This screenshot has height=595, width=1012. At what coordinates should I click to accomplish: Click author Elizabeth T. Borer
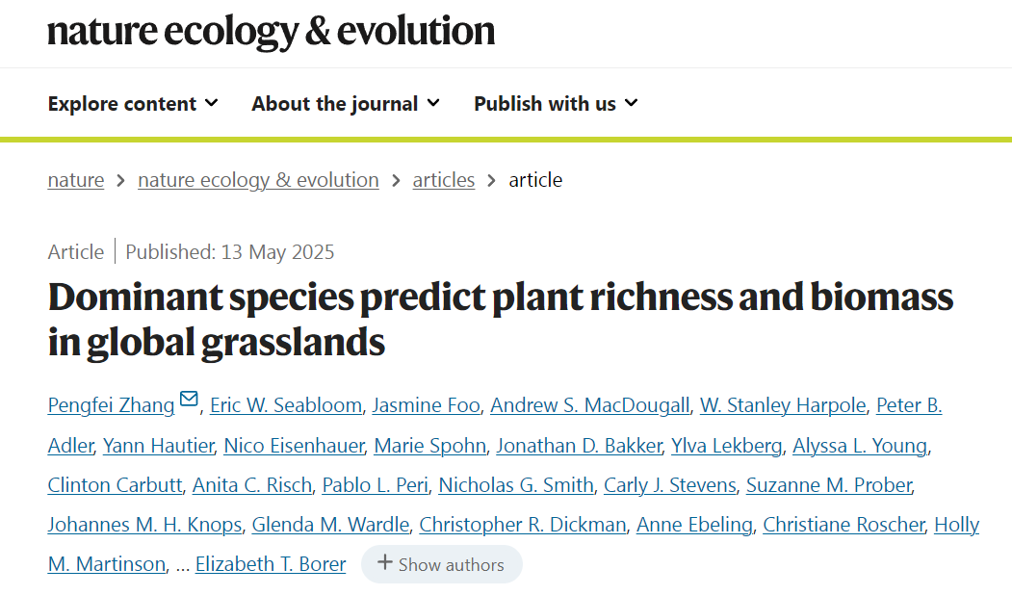point(271,564)
